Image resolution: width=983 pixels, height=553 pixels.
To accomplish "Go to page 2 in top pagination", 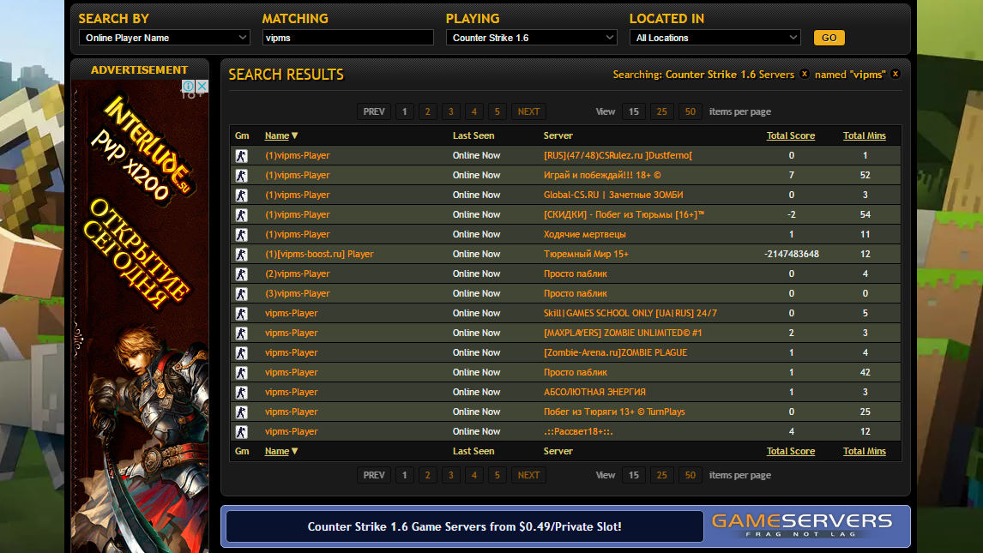I will pyautogui.click(x=427, y=111).
